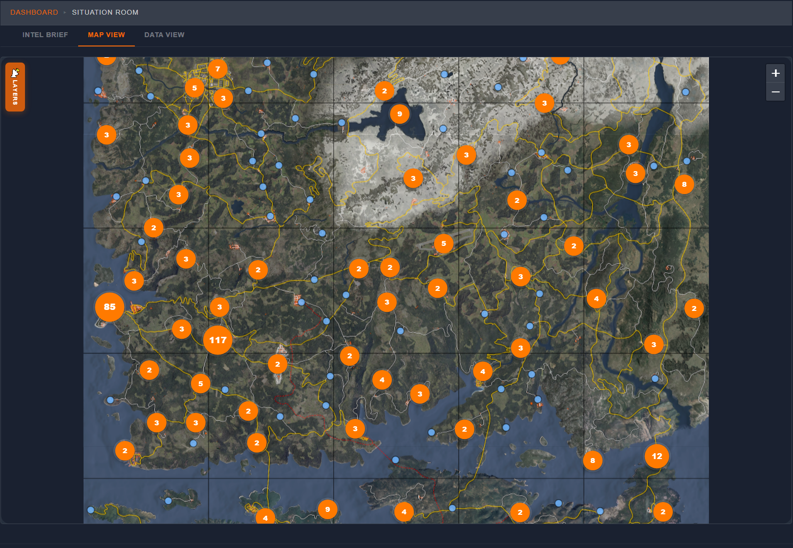Open the Data View tab
Screen dimensions: 793x548
[164, 35]
